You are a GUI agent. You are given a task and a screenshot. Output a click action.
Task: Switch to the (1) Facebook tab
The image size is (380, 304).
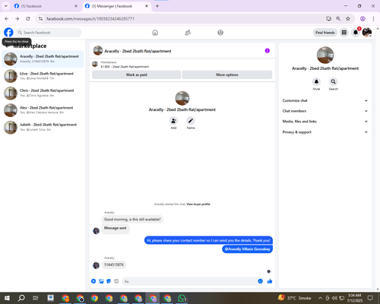tap(46, 6)
